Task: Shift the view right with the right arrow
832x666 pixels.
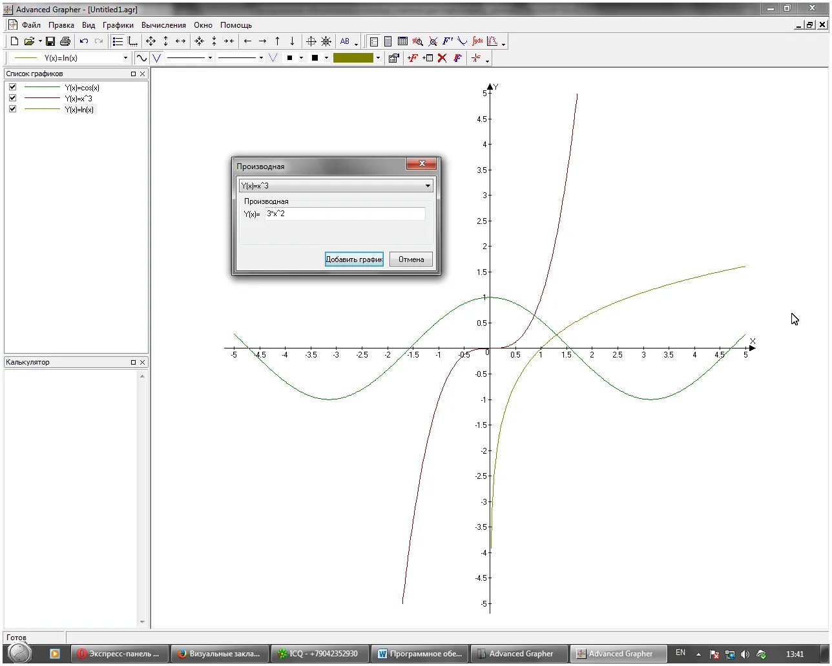Action: pyautogui.click(x=262, y=41)
